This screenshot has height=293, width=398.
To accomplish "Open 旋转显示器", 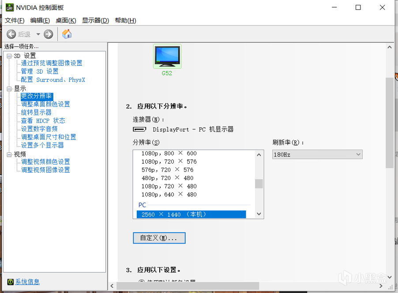I will (36, 112).
